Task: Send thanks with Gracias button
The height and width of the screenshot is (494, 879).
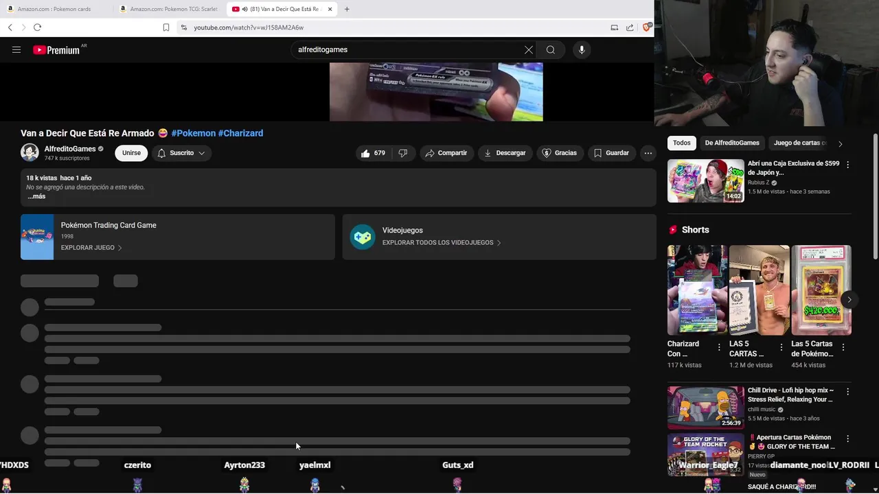Action: point(560,153)
